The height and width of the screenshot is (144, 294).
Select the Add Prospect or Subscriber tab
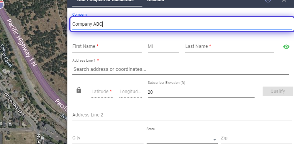(106, 1)
